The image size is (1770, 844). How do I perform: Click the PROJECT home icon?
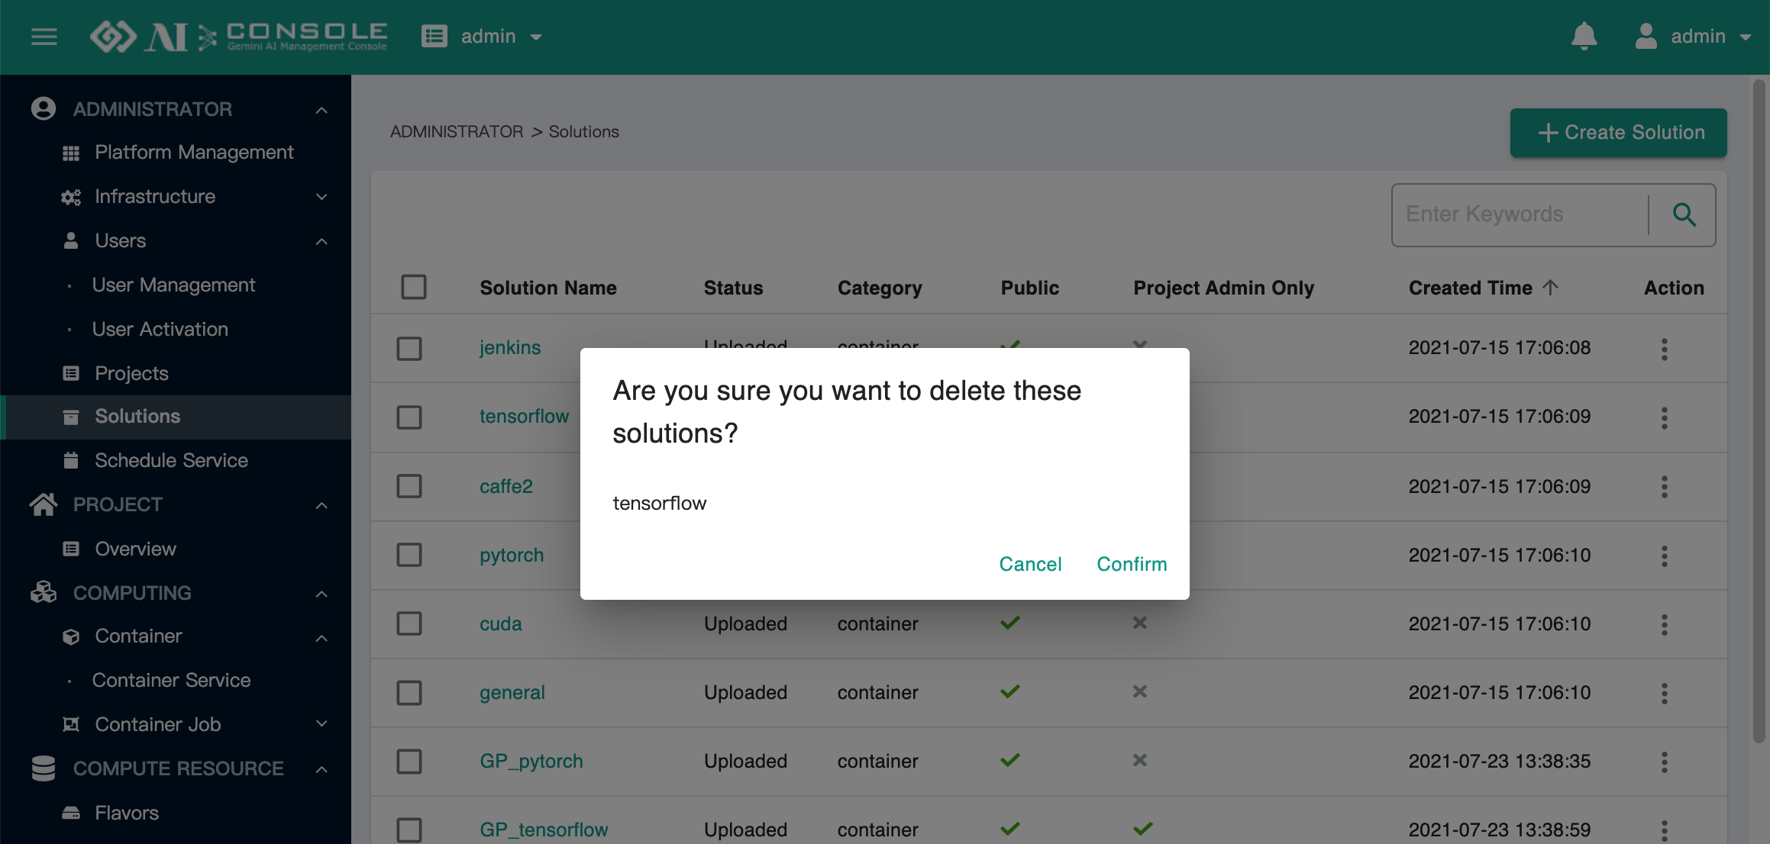tap(44, 504)
